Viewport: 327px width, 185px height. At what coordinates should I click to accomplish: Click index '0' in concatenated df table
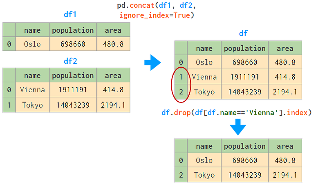pyautogui.click(x=181, y=62)
